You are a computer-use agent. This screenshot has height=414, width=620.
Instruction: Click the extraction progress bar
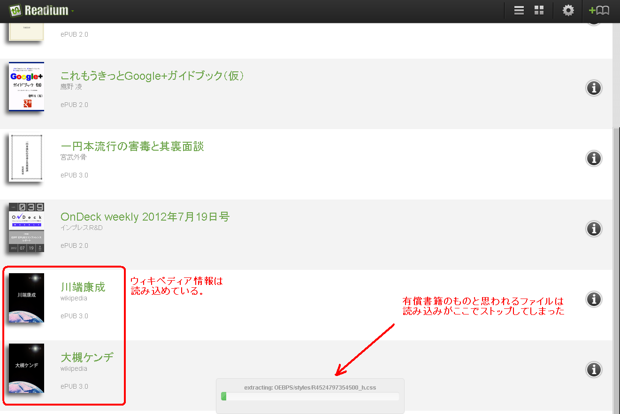point(310,397)
